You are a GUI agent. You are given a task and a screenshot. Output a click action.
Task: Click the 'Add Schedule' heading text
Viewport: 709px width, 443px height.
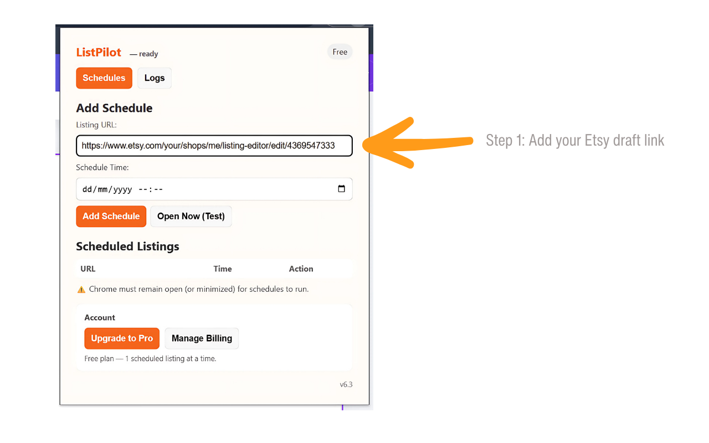115,108
